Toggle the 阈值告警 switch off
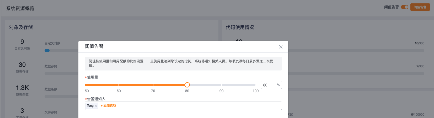Image resolution: width=434 pixels, height=118 pixels. point(404,7)
